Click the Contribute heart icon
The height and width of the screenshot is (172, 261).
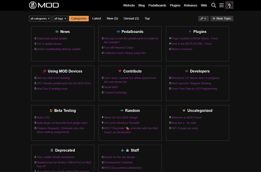coord(120,71)
